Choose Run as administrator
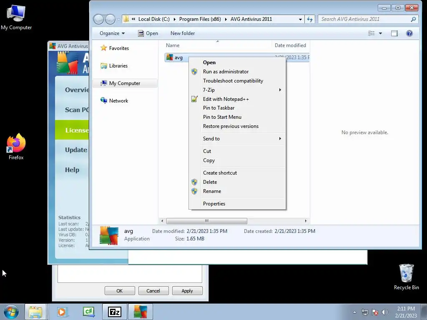 (x=226, y=72)
